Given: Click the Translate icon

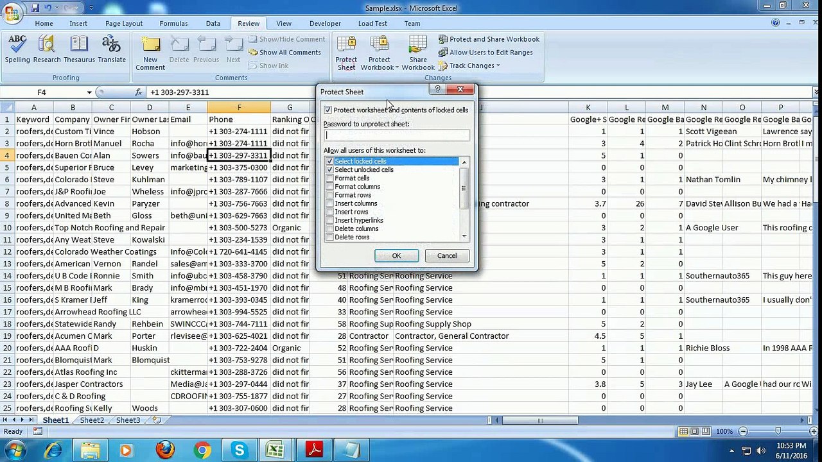Looking at the screenshot, I should point(112,49).
